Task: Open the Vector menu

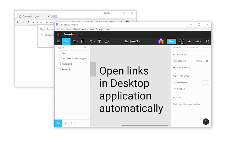Action: pyautogui.click(x=85, y=29)
